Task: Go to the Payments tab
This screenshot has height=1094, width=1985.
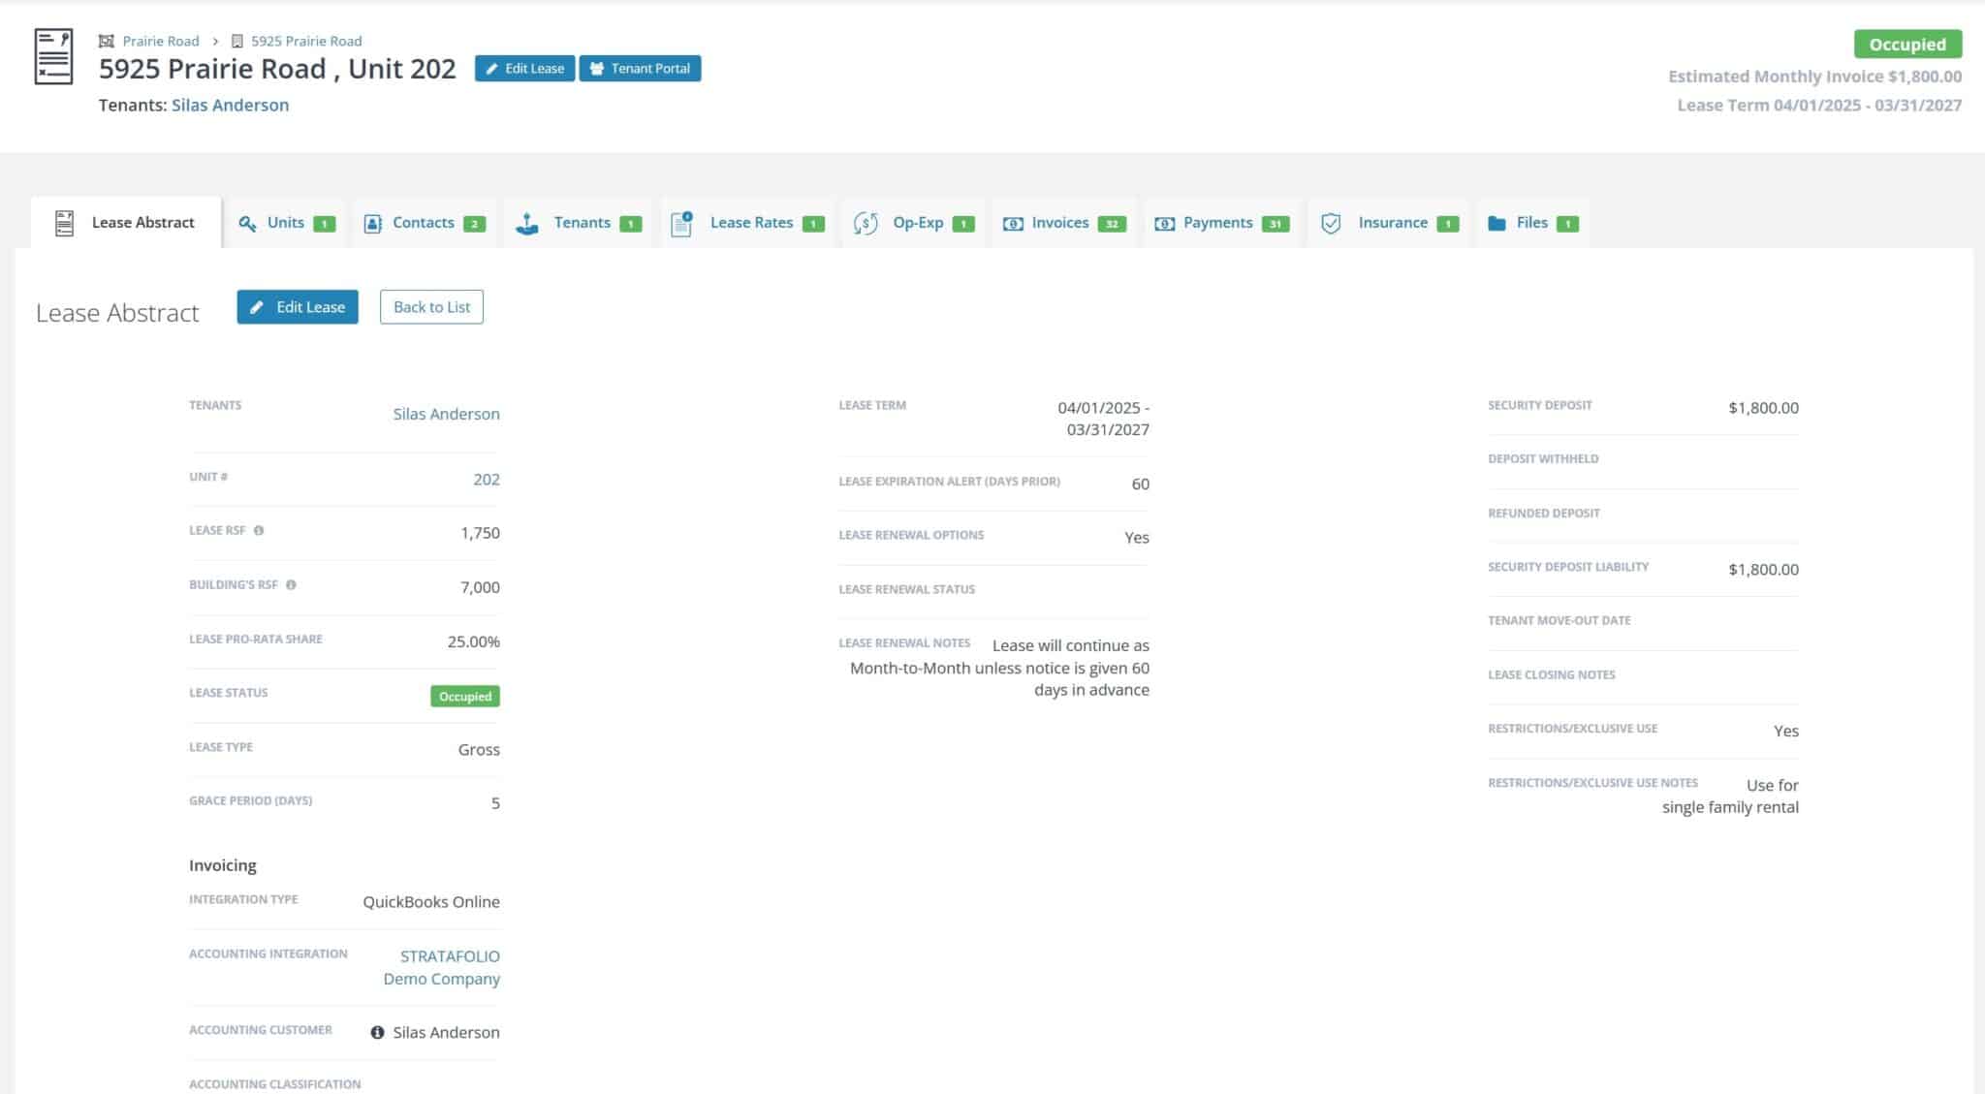Action: pos(1217,223)
